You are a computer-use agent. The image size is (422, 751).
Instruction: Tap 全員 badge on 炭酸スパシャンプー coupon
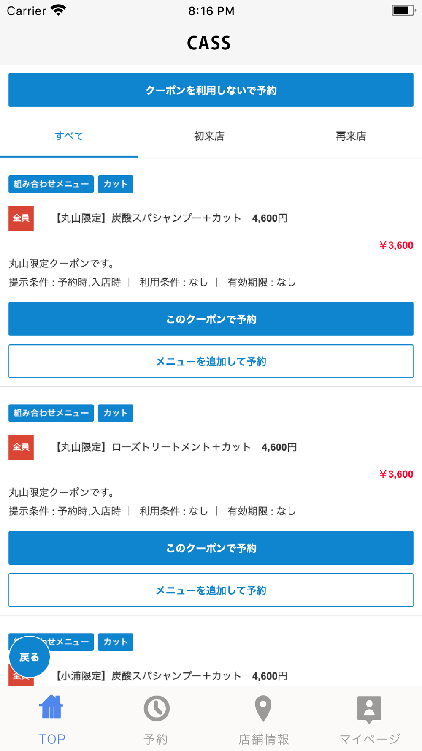pyautogui.click(x=21, y=218)
